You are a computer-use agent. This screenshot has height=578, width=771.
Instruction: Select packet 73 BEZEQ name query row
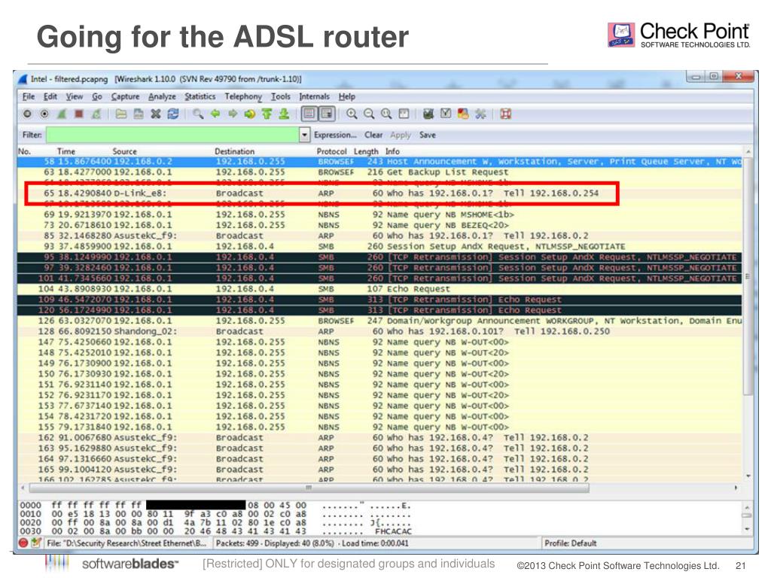tap(379, 225)
